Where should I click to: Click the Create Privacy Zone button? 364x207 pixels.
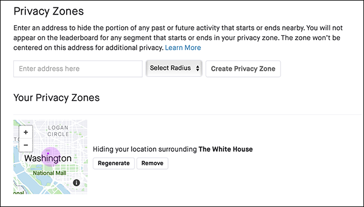coord(243,69)
